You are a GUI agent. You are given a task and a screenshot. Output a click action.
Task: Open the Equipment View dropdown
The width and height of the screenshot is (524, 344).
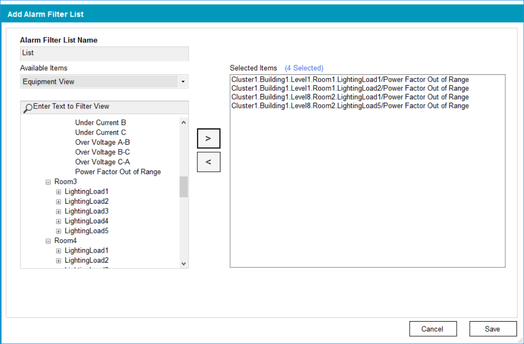click(x=183, y=82)
